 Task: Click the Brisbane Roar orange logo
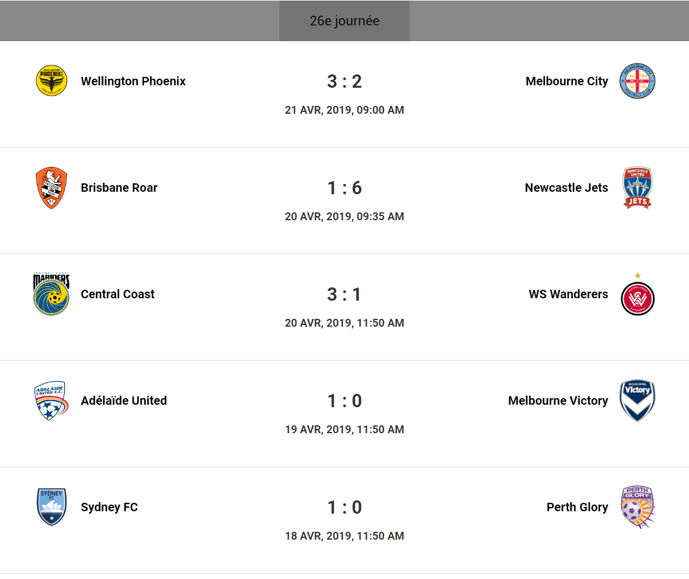(x=51, y=188)
